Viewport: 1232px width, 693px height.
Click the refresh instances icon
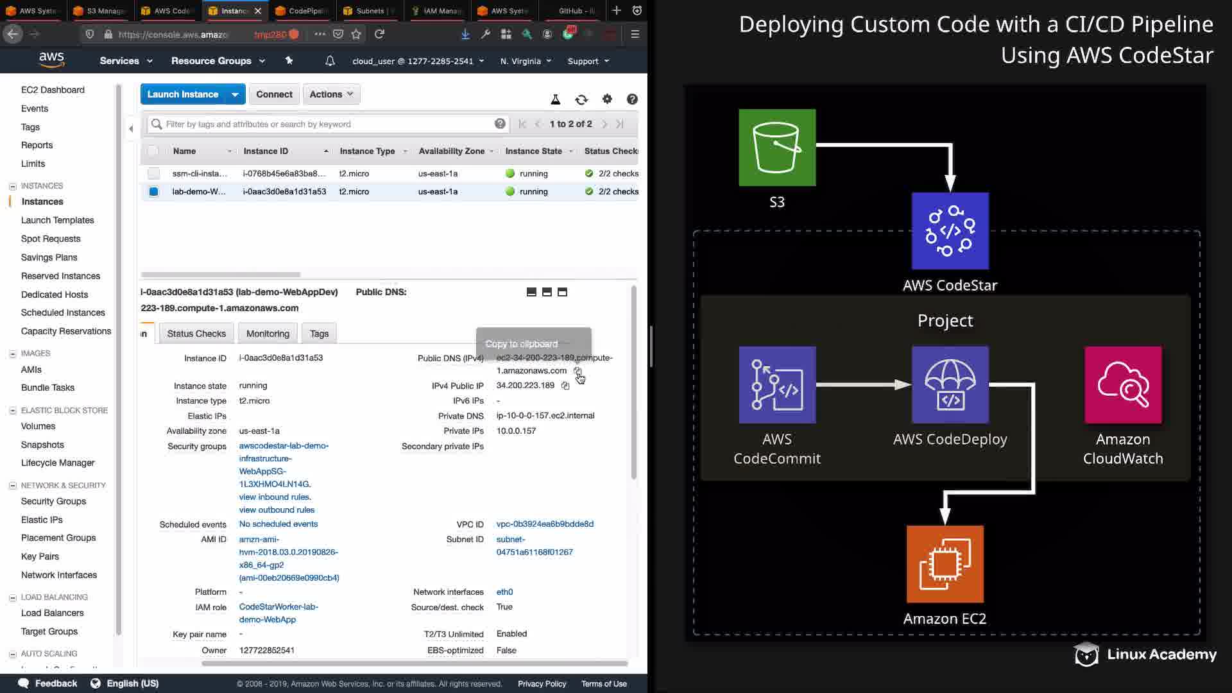point(581,99)
